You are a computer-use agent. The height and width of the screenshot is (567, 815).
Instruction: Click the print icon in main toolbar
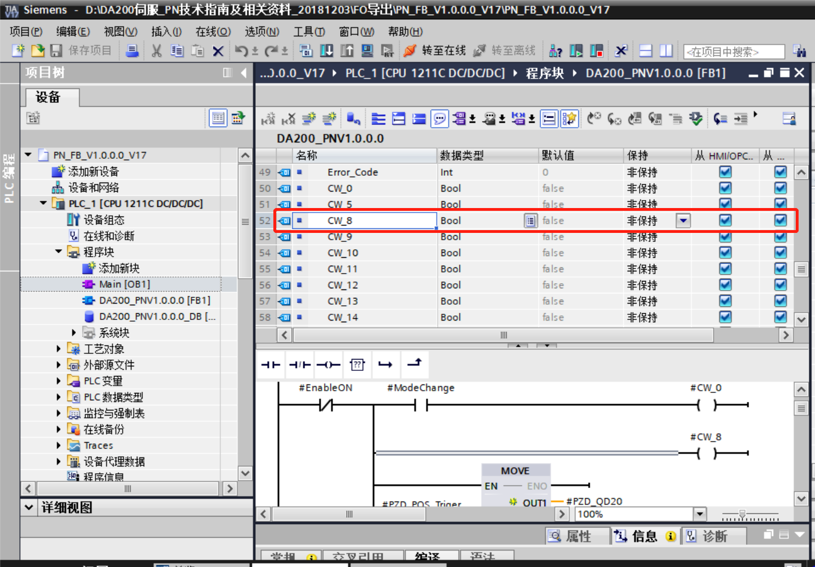point(132,51)
